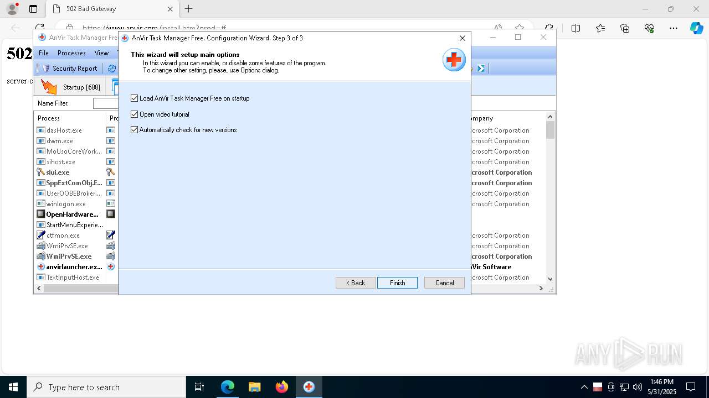
Task: Select the sihost.exe process row
Action: (70, 162)
